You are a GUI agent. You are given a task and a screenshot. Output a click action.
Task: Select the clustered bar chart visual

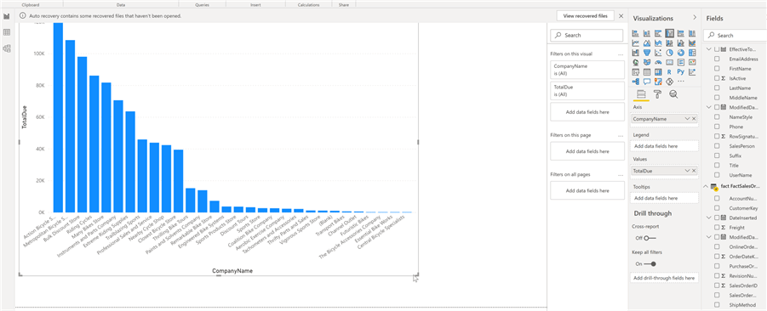click(658, 33)
